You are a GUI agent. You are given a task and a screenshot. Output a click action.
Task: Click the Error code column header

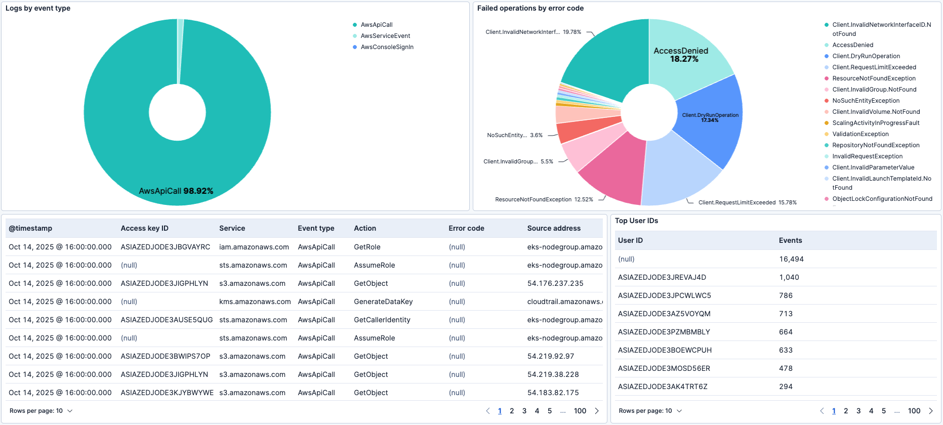click(x=466, y=228)
